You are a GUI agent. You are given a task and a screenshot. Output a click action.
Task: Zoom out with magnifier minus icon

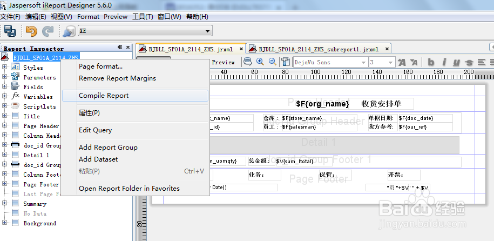click(x=273, y=62)
